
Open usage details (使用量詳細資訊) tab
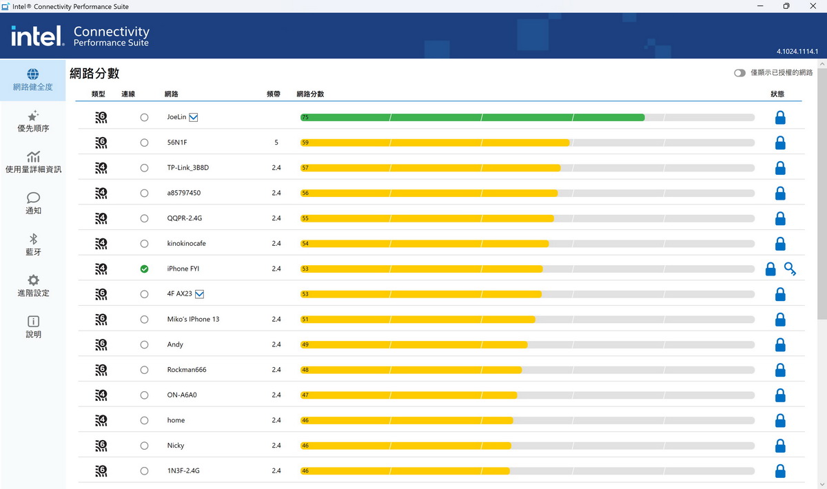33,162
